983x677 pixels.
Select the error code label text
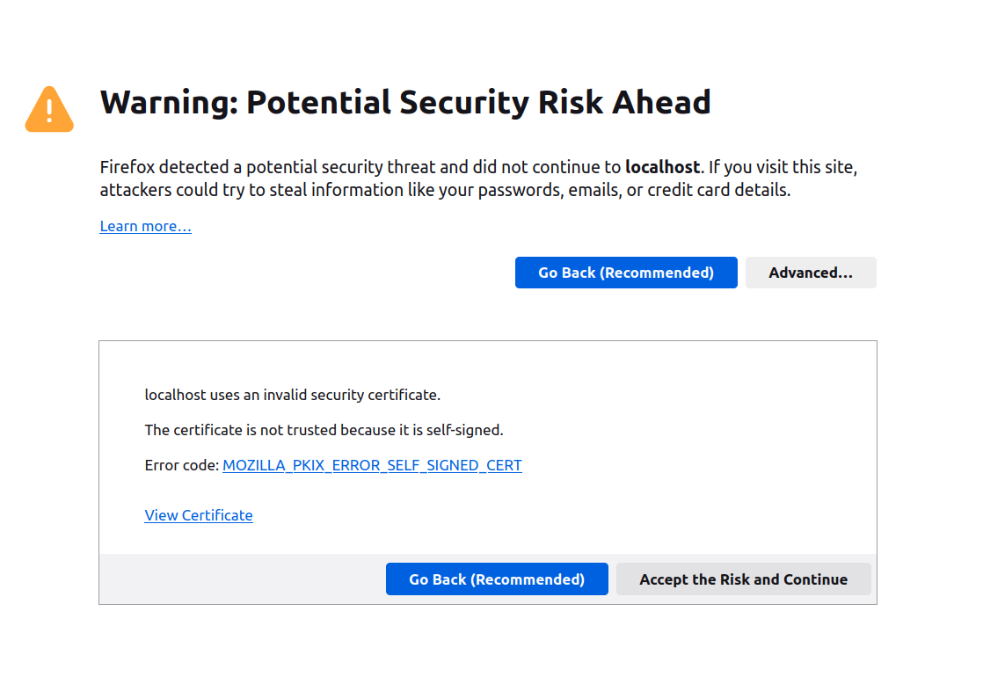pyautogui.click(x=180, y=465)
